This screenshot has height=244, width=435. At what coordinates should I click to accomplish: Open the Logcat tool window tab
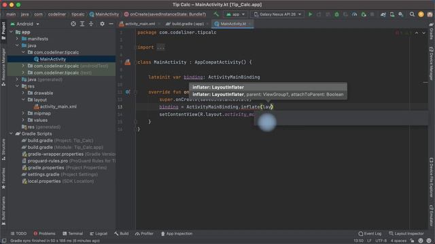click(99, 233)
